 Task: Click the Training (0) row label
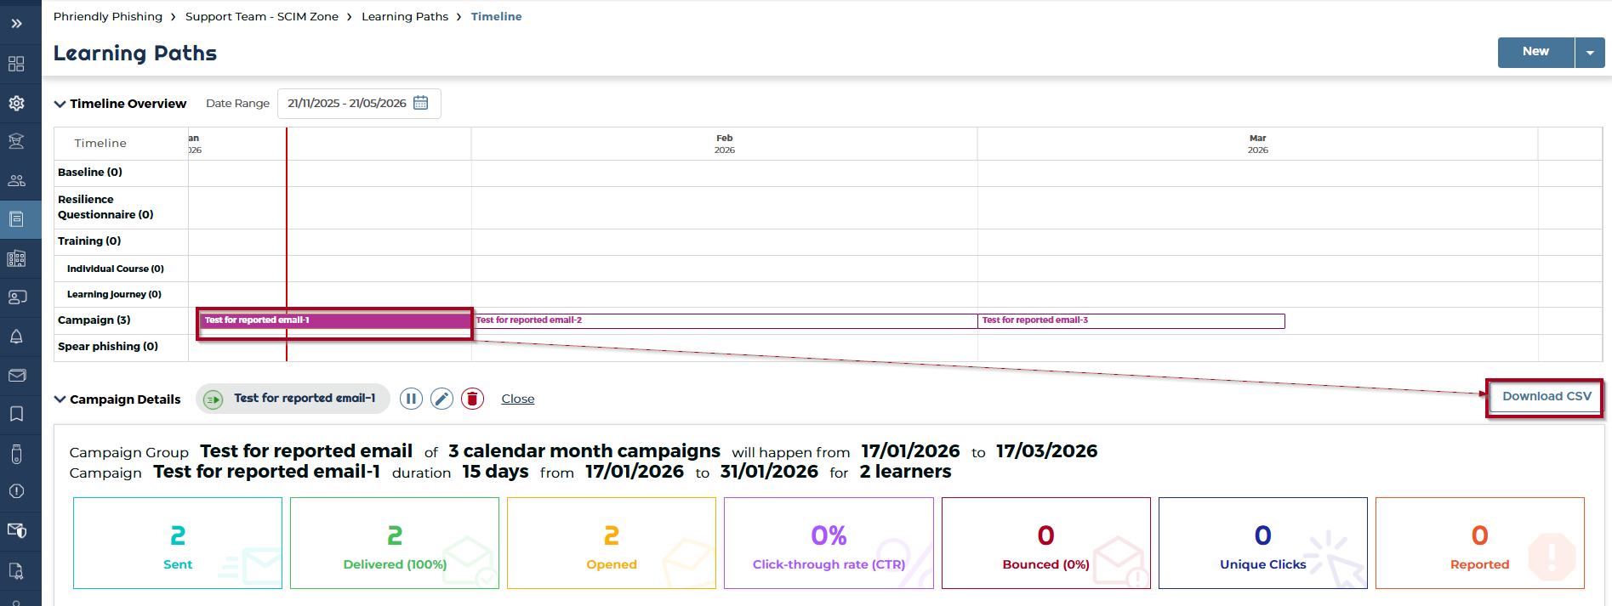pyautogui.click(x=89, y=241)
